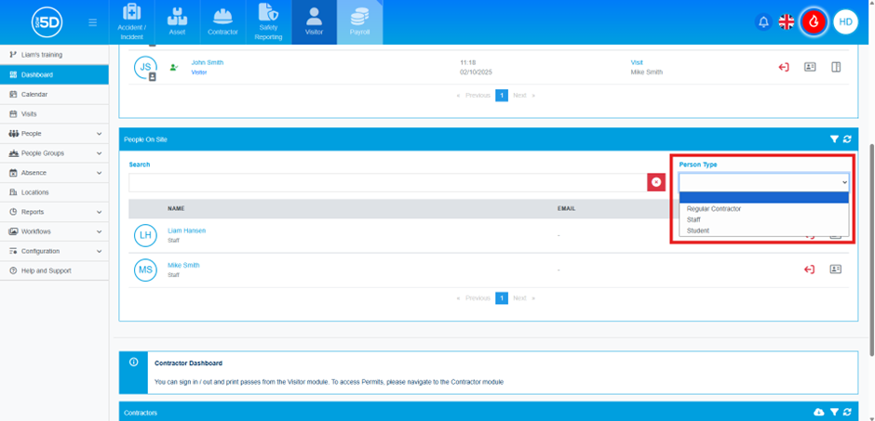875x421 pixels.
Task: Click the red fire alarm icon
Action: coord(814,21)
